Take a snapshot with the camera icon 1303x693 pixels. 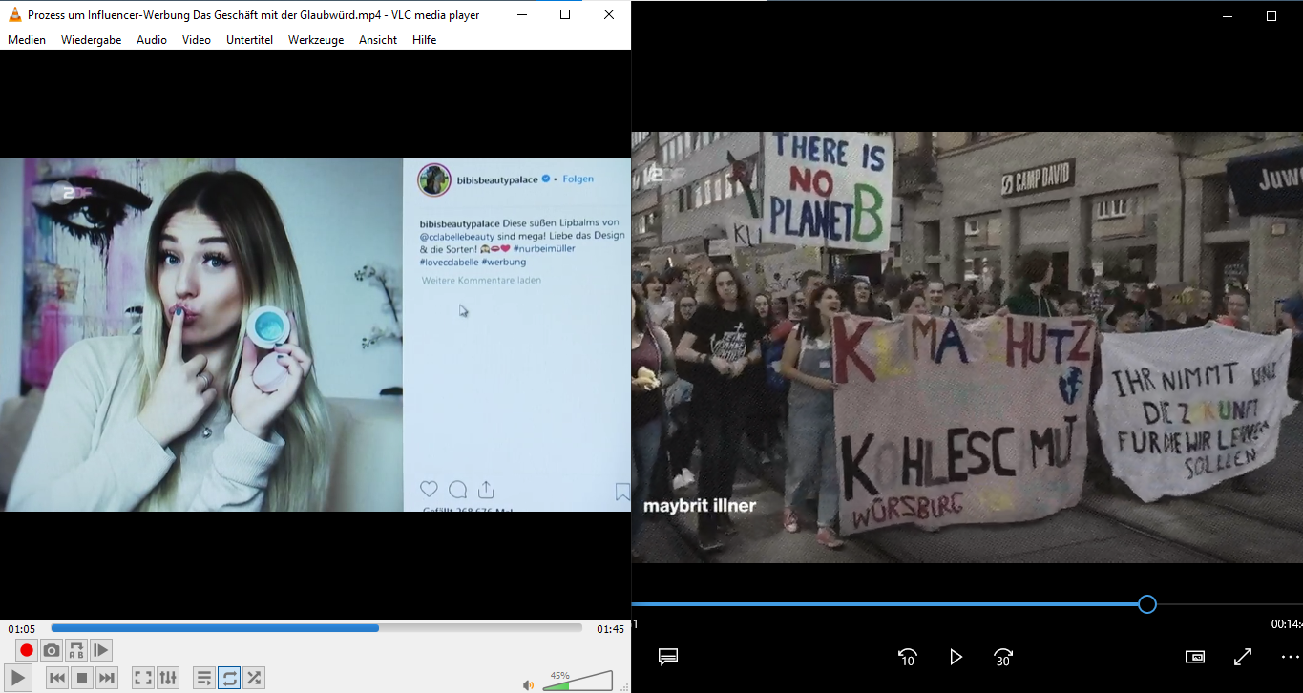[52, 651]
